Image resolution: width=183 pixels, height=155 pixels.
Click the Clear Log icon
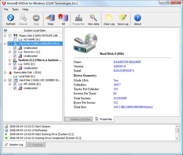[x=109, y=18]
